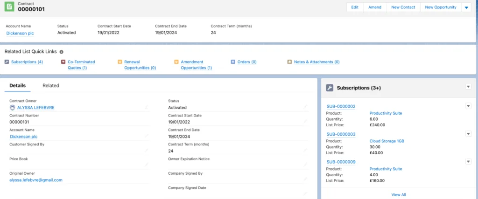Open Dickenson plc link in Details section
The image size is (478, 199).
(x=24, y=137)
